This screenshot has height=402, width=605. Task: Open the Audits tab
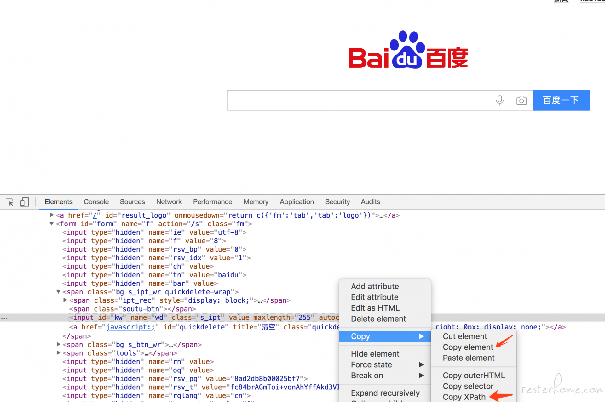pos(371,202)
